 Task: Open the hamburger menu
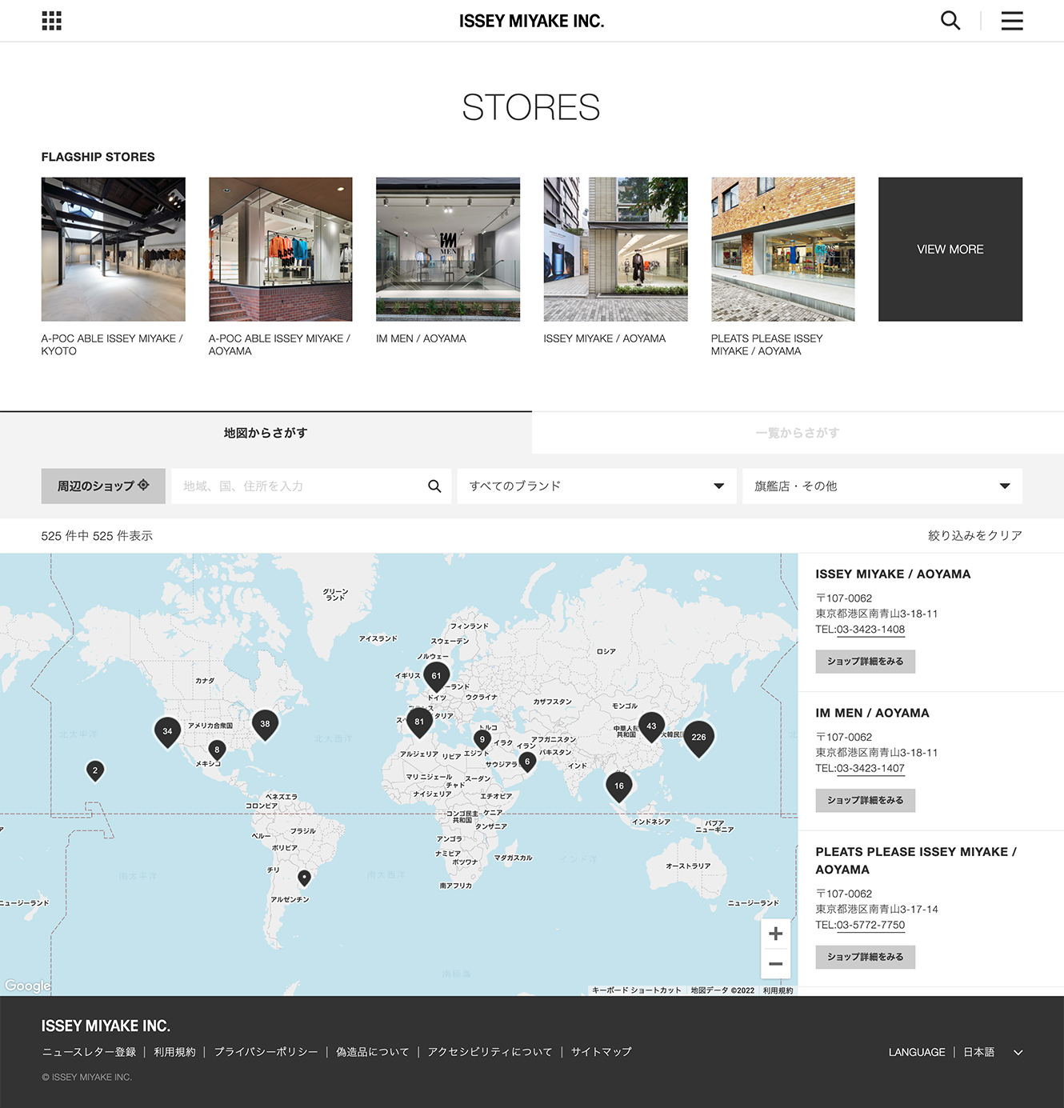(1011, 21)
